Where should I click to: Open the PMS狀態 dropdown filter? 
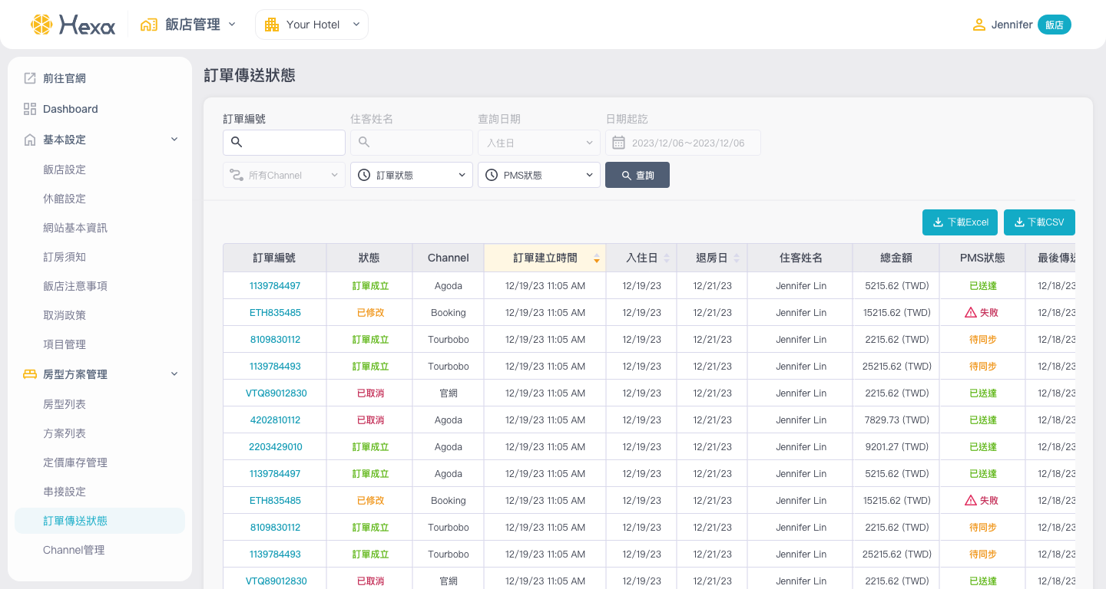pyautogui.click(x=539, y=175)
